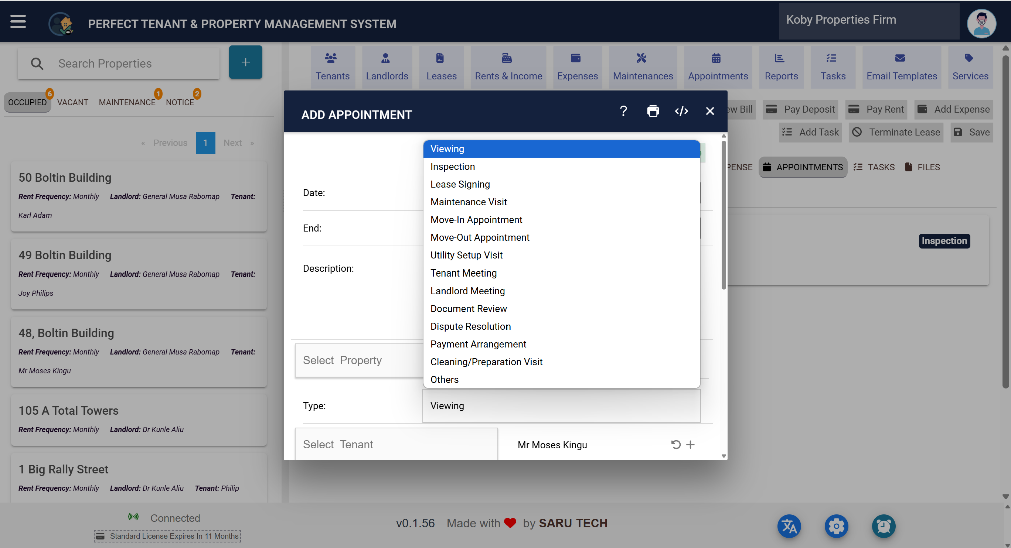Switch to VACANT properties tab

pyautogui.click(x=72, y=102)
